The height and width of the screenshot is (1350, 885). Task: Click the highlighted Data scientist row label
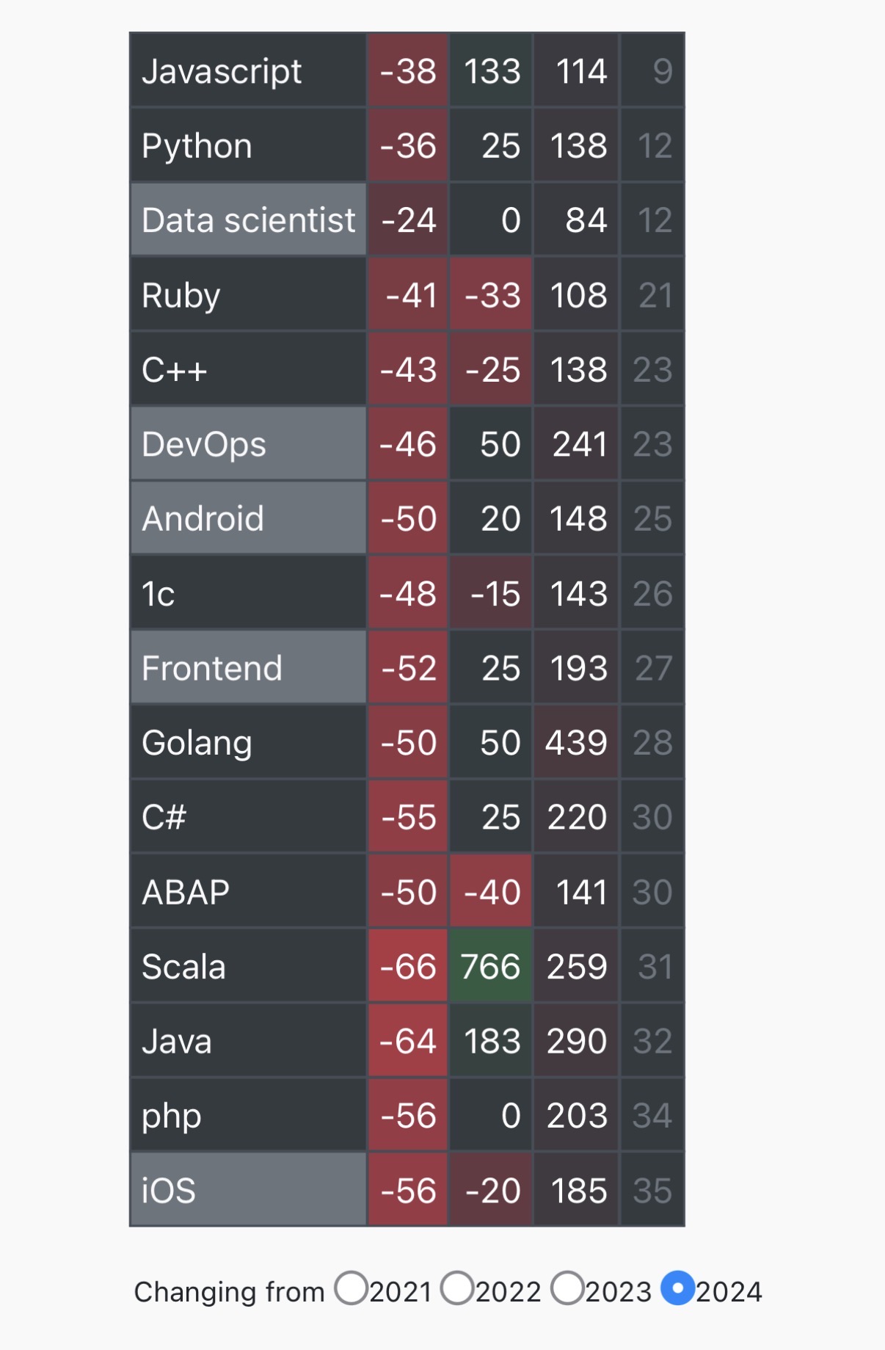(248, 220)
